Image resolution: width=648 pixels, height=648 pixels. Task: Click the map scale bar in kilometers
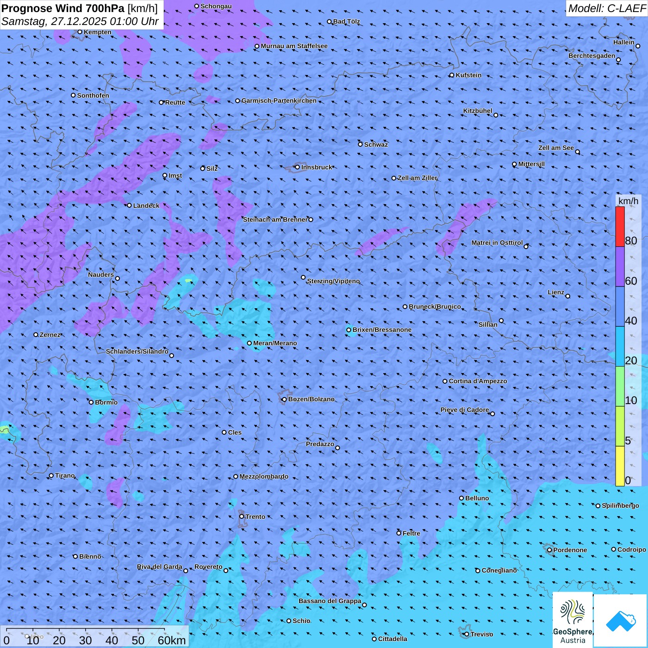coord(94,636)
